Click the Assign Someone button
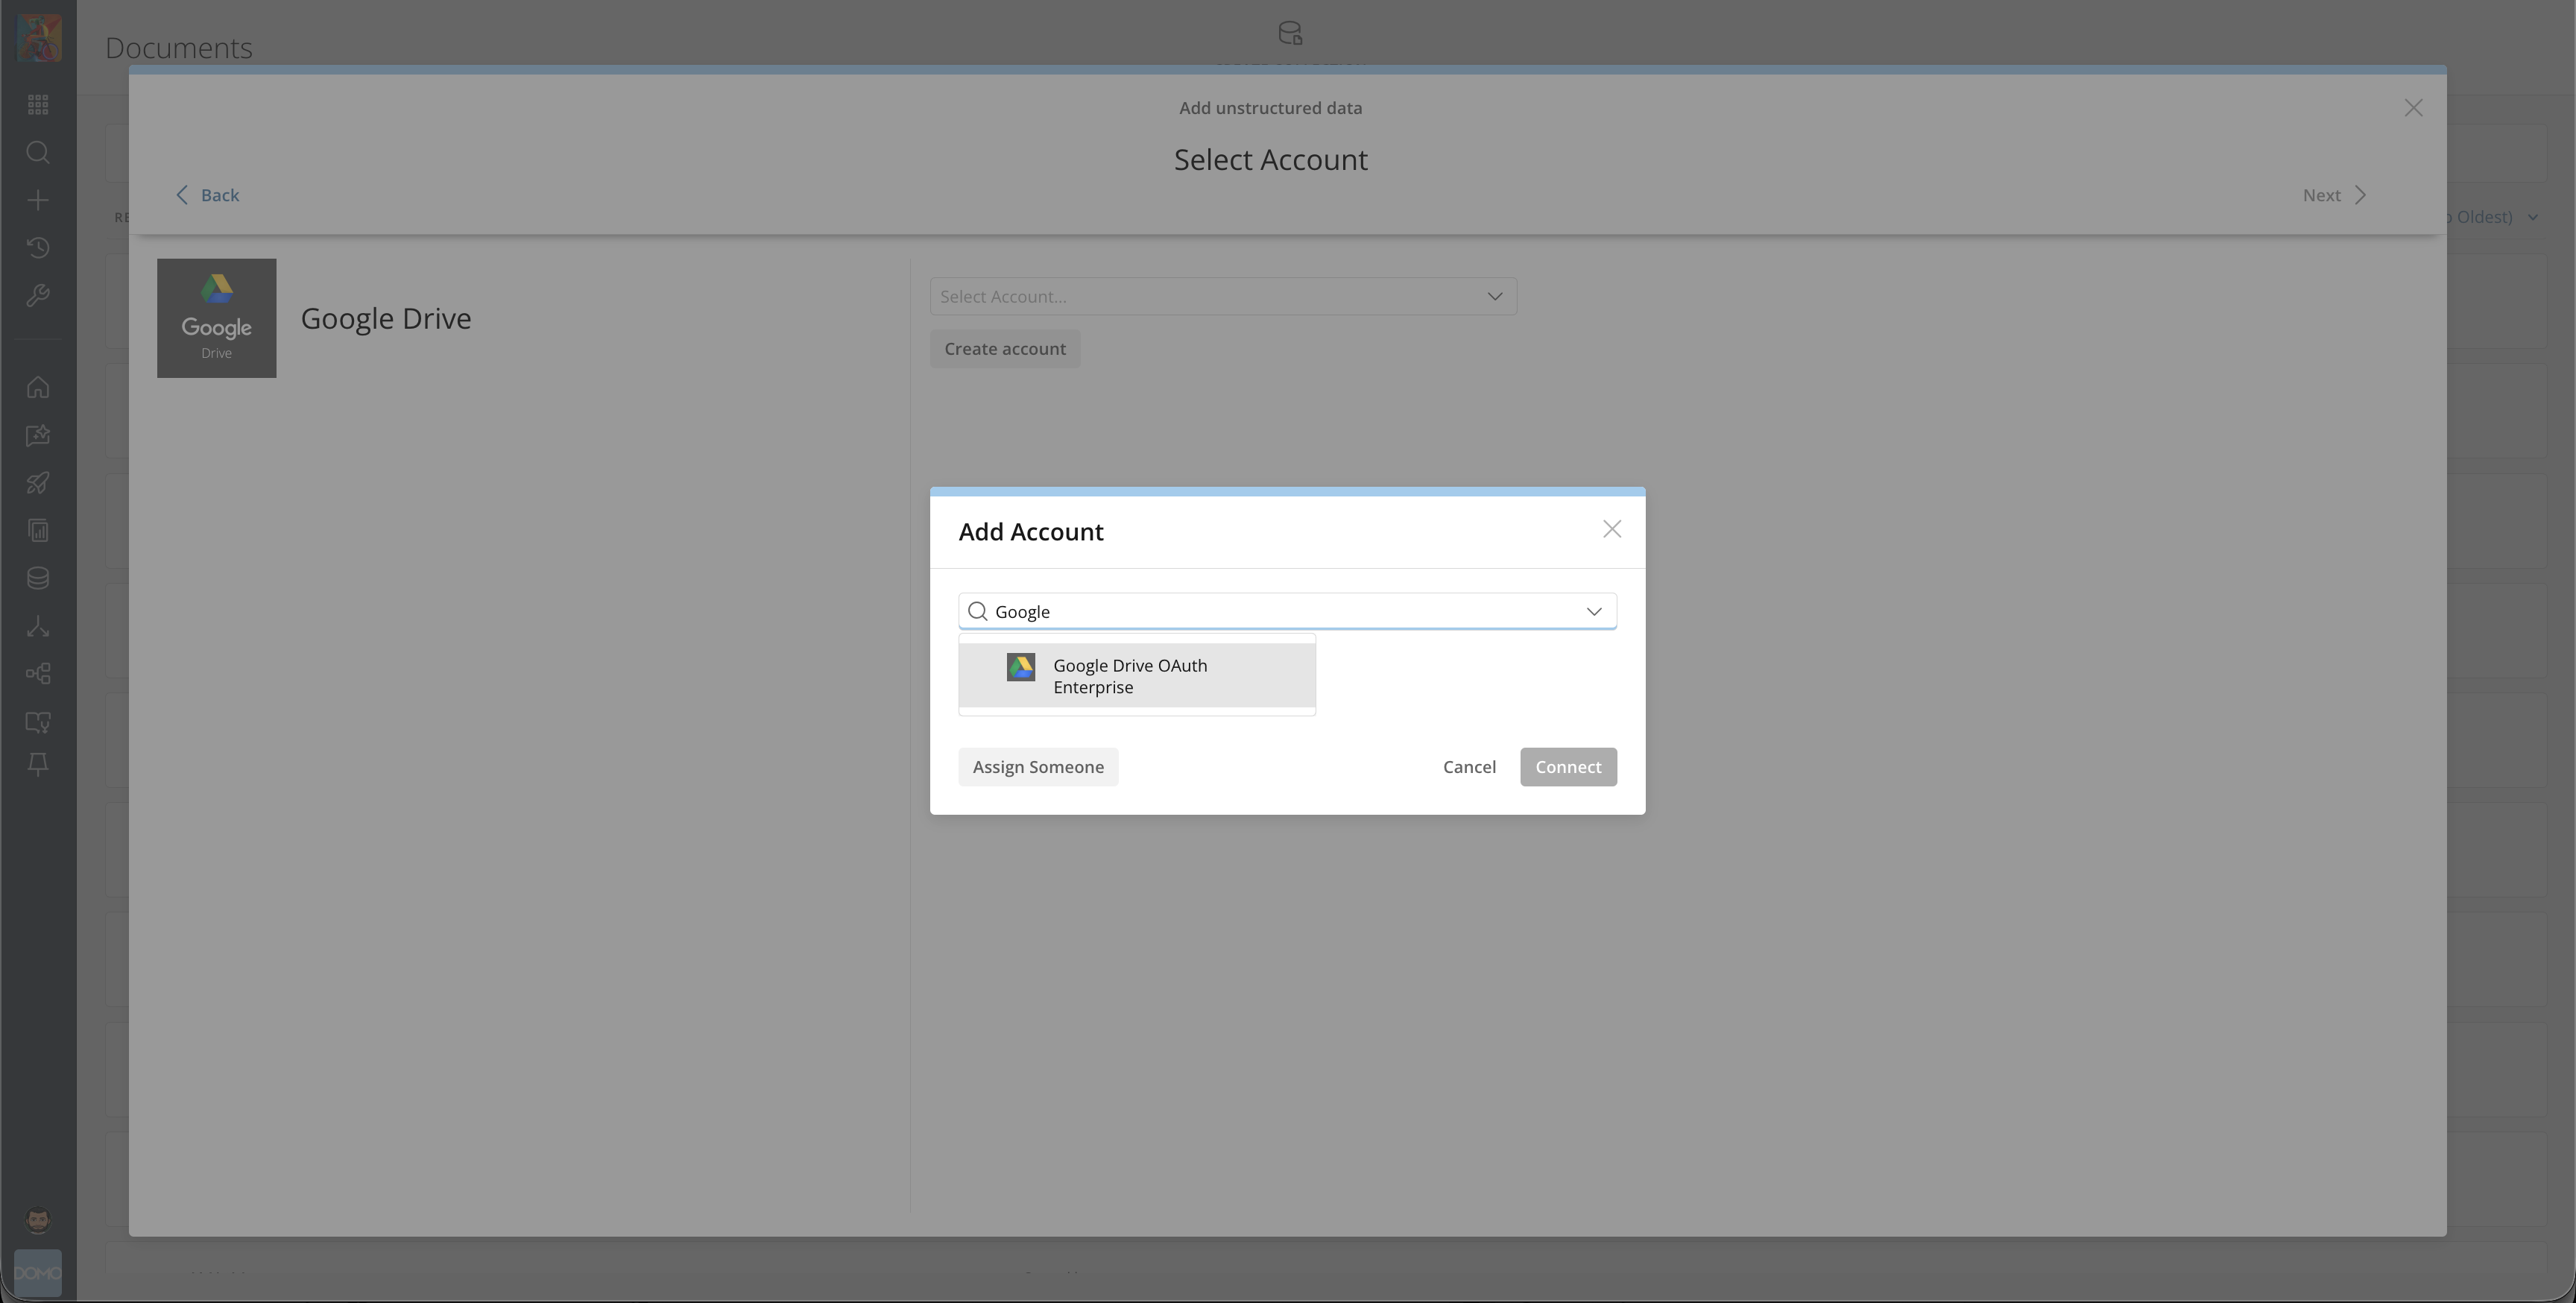The width and height of the screenshot is (2576, 1303). click(1038, 767)
